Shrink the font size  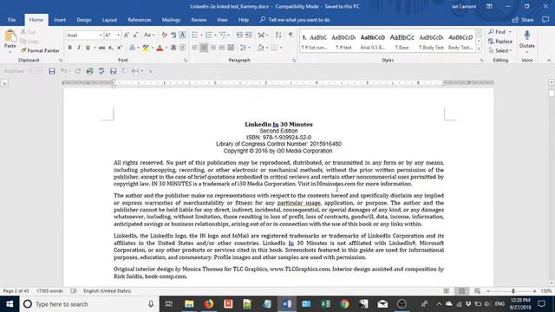tap(135, 35)
